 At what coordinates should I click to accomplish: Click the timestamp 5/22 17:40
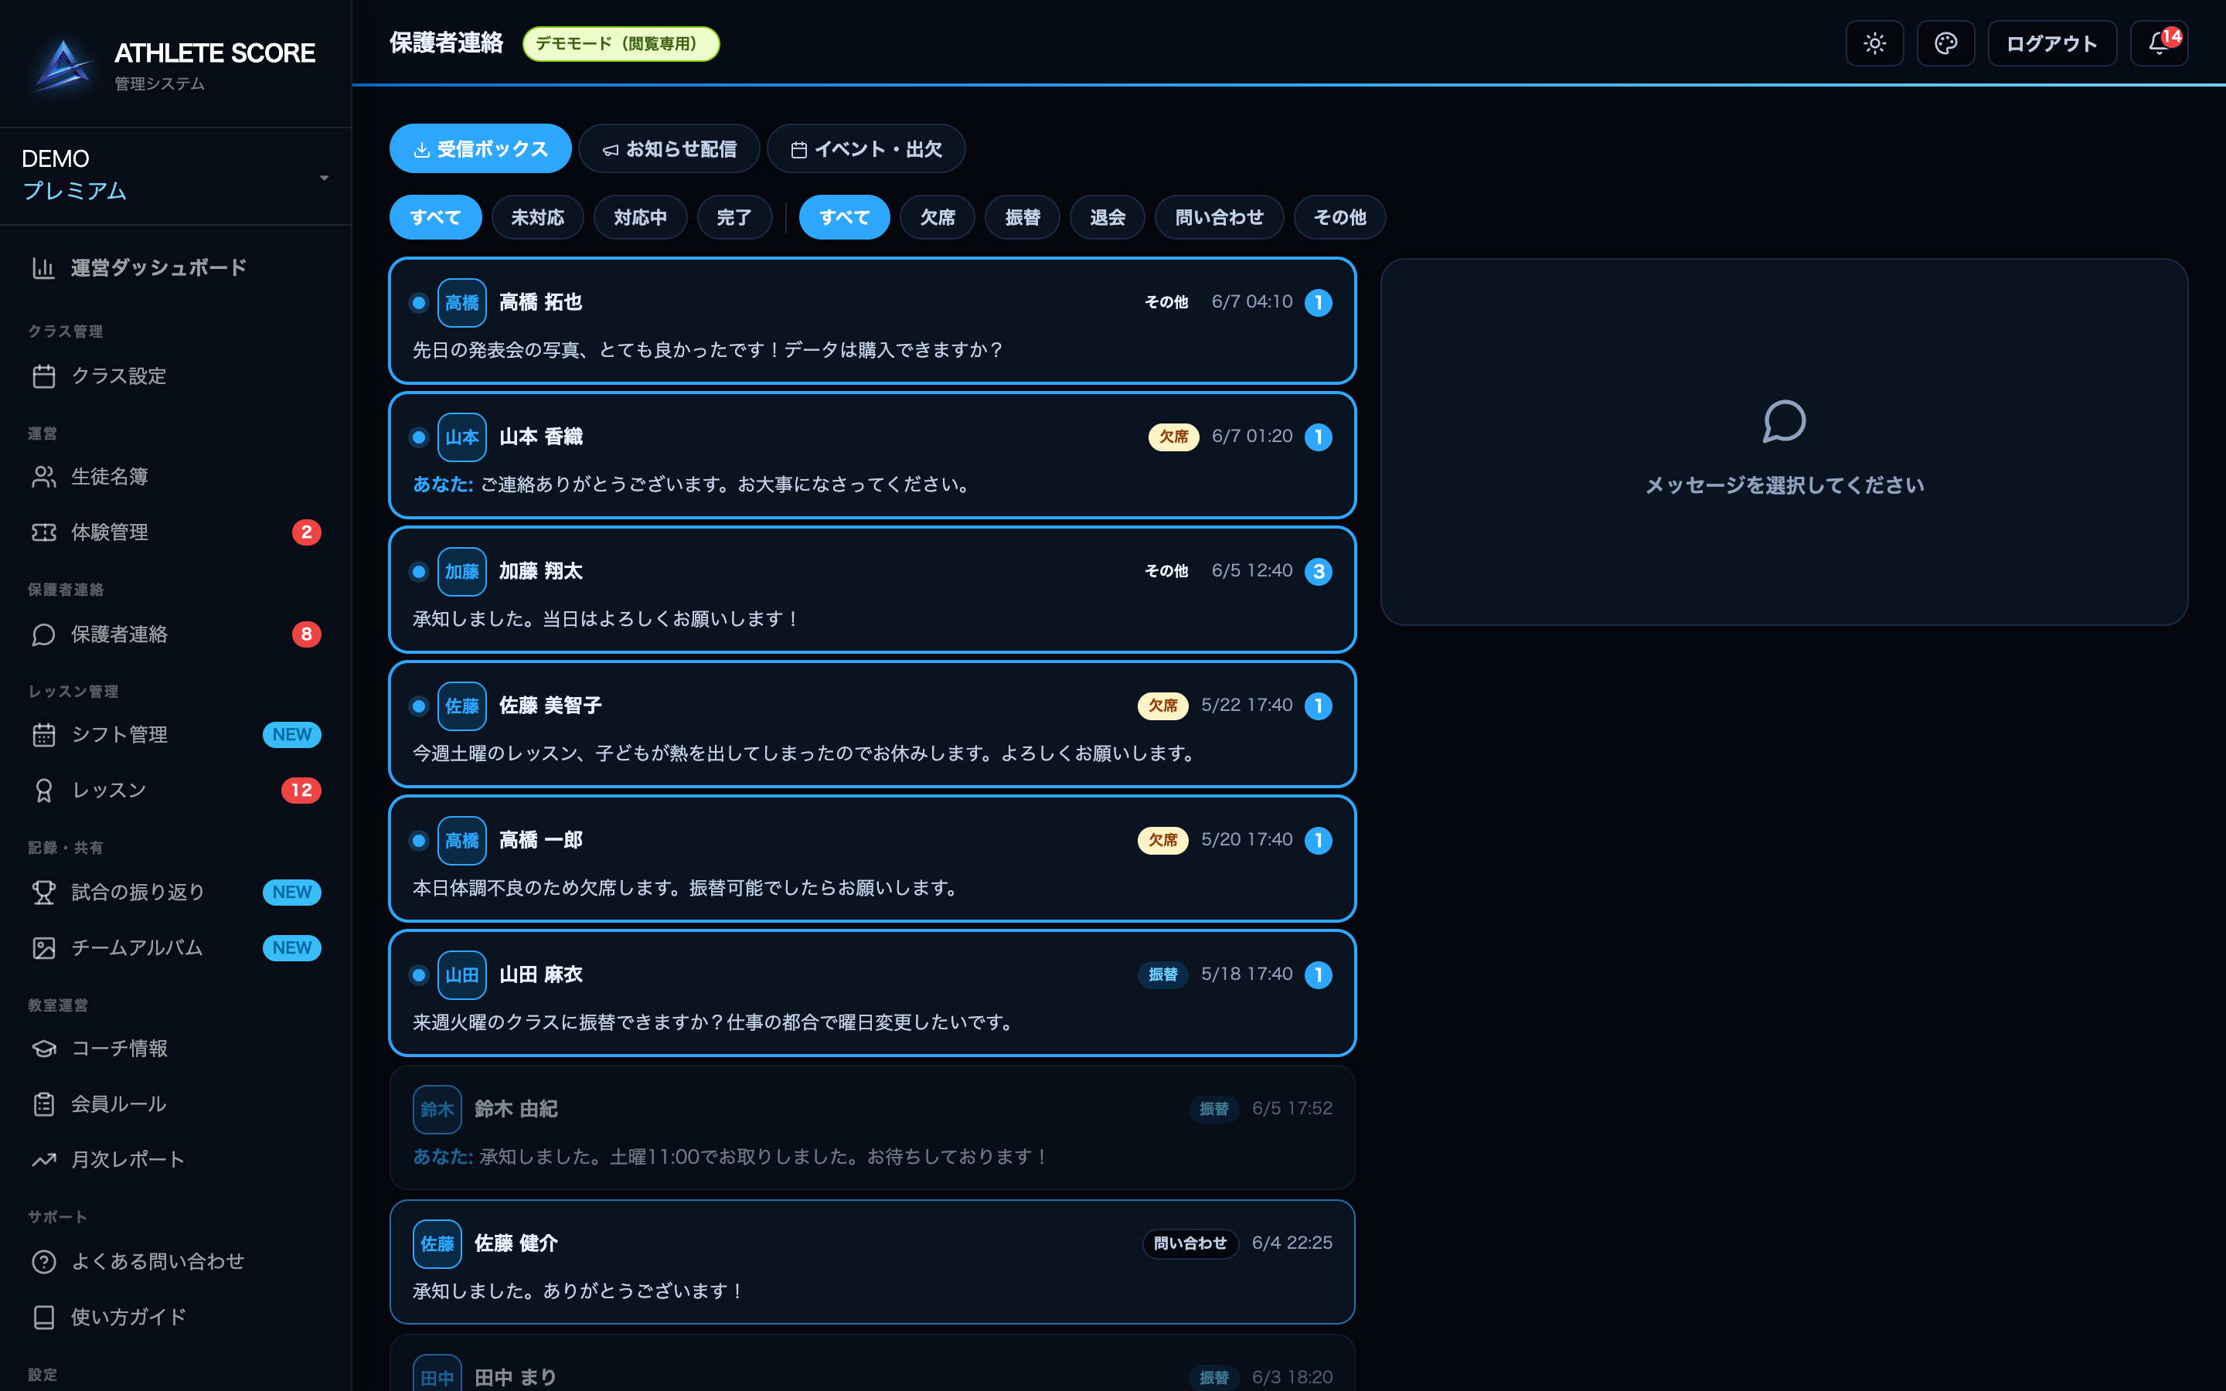coord(1247,706)
